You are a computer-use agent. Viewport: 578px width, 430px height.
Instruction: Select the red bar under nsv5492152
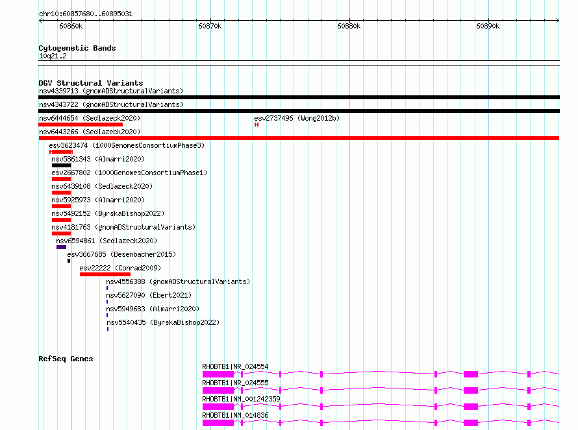(x=61, y=220)
